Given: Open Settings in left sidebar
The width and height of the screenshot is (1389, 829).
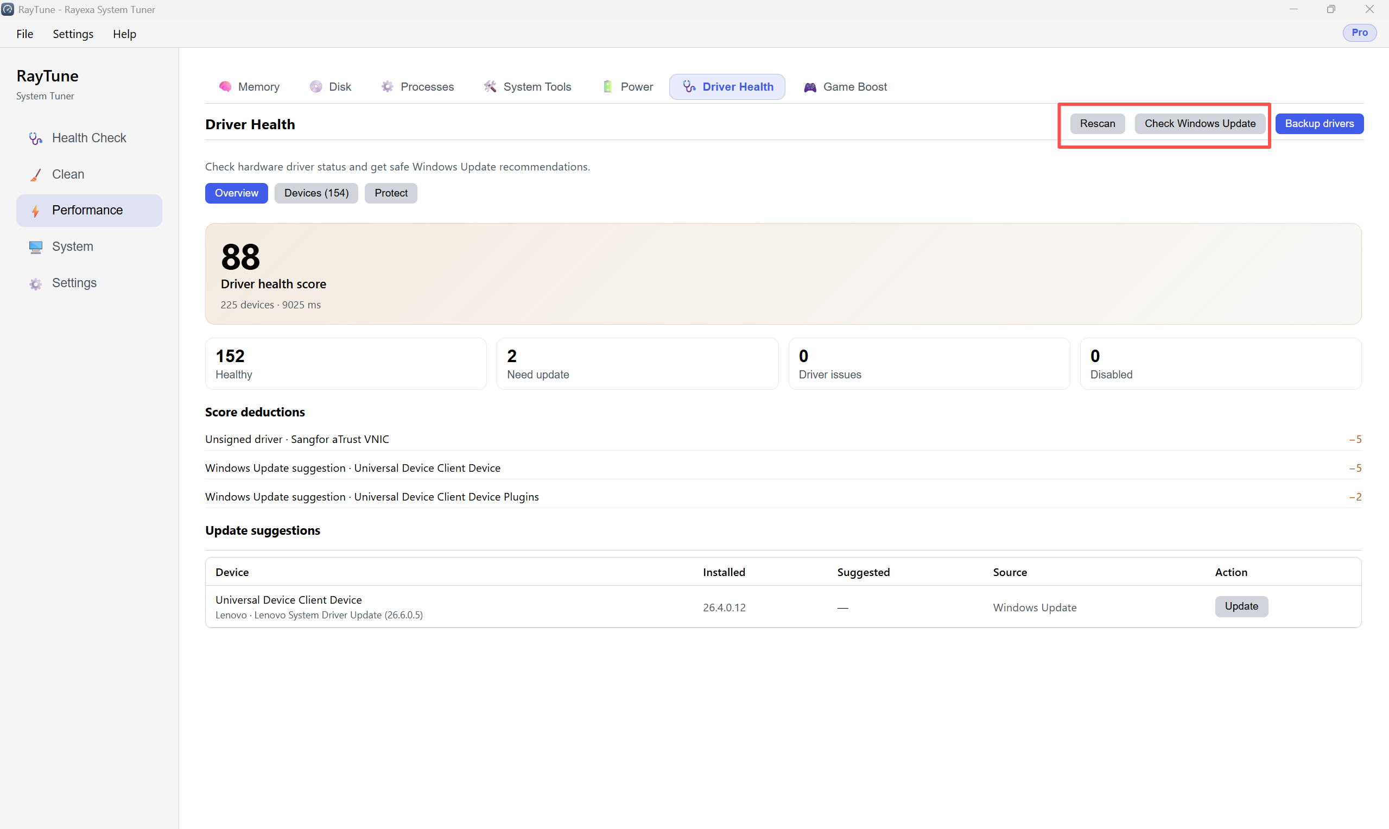Looking at the screenshot, I should coord(90,283).
